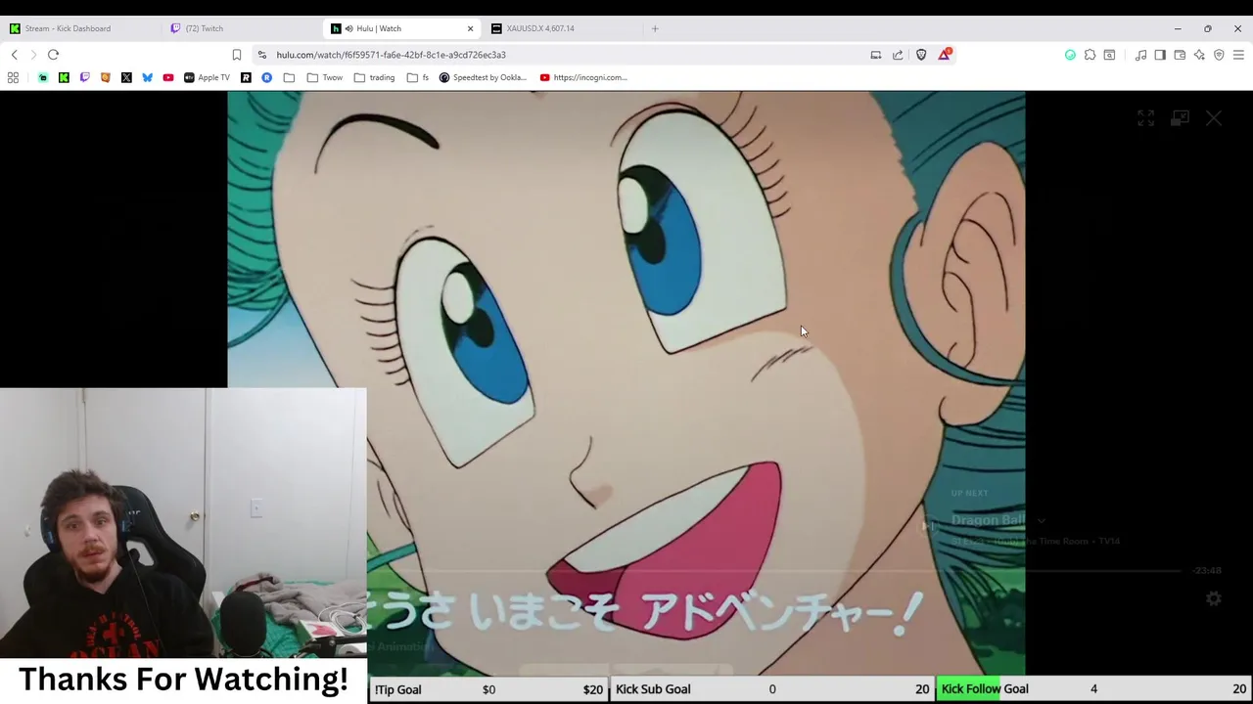Close the Hulu | Watch tab
Image resolution: width=1253 pixels, height=704 pixels.
[470, 28]
